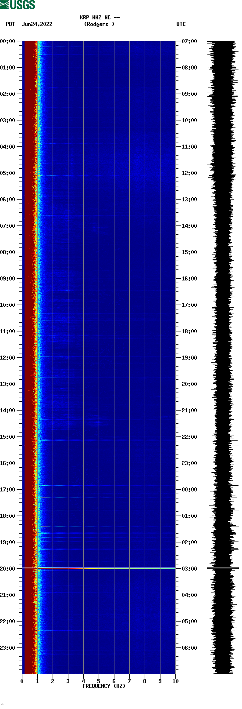This screenshot has height=709, width=242.
Task: Click the 'PDT' timezone label
Action: point(10,24)
